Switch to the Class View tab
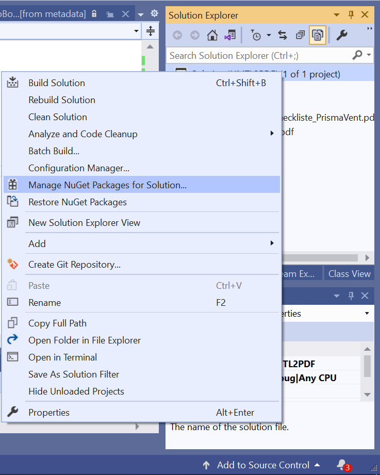The image size is (380, 475). pos(349,273)
